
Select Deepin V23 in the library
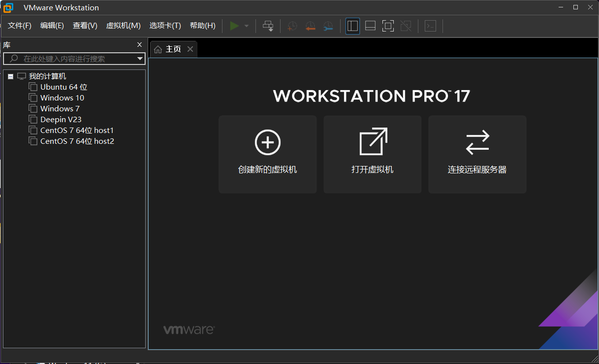[61, 119]
